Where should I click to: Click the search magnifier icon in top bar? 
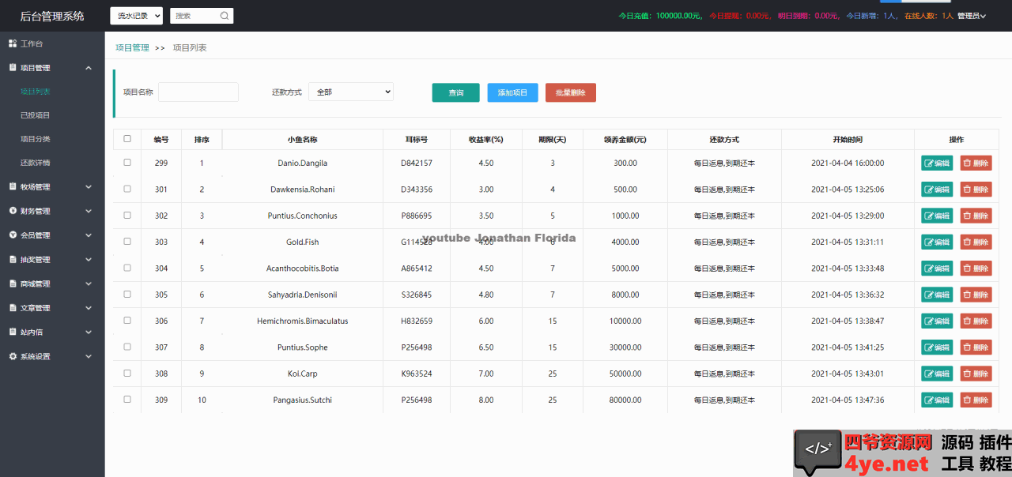pos(225,16)
